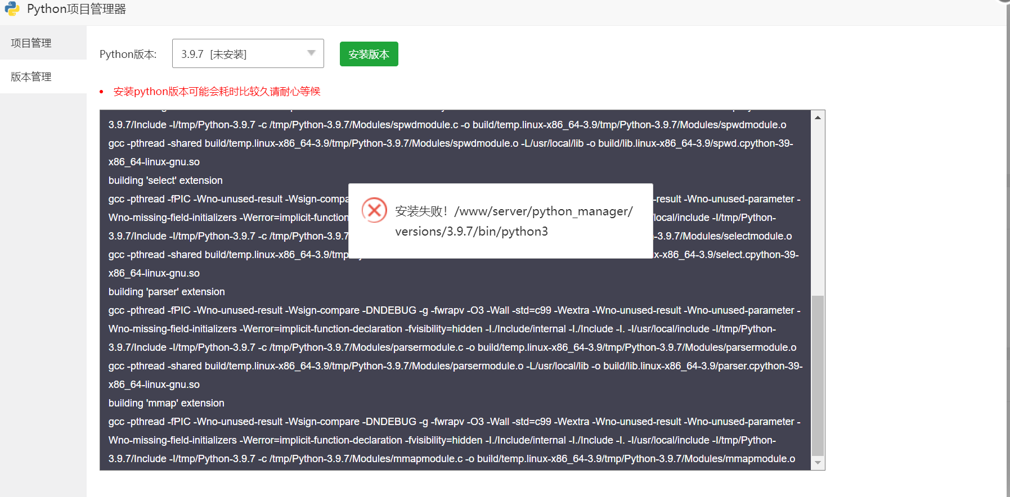Image resolution: width=1010 pixels, height=497 pixels.
Task: Open the 项目管理 tab in the sidebar
Action: pos(43,43)
